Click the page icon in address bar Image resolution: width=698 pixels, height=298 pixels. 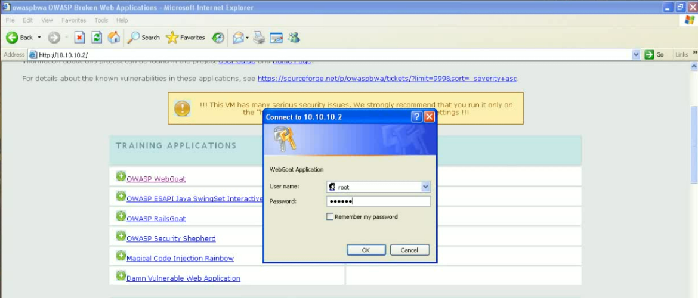(x=33, y=55)
